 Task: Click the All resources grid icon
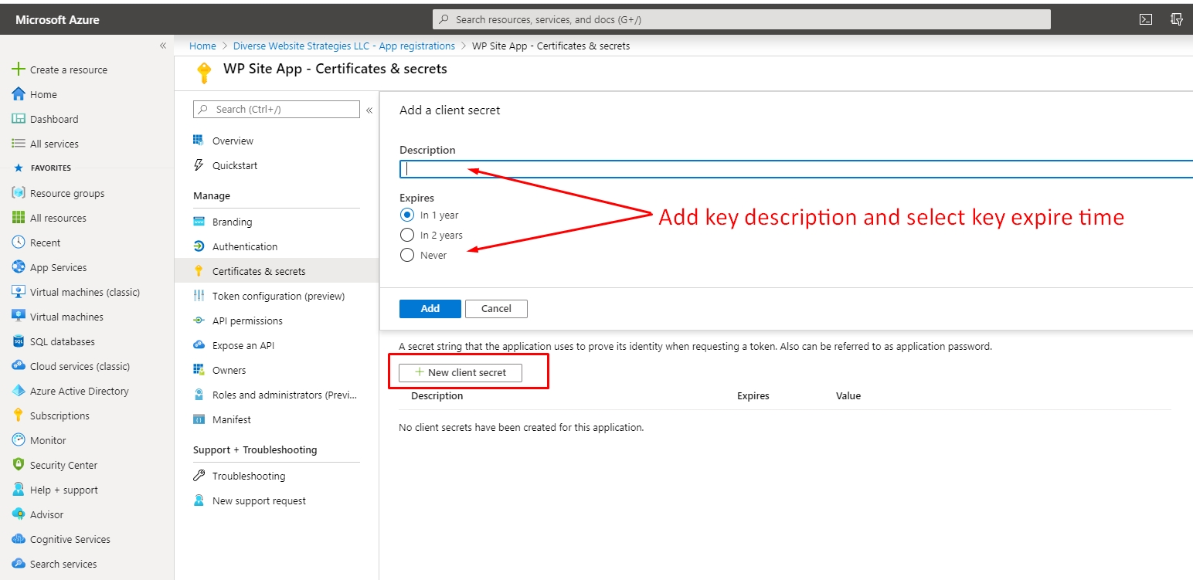point(19,218)
